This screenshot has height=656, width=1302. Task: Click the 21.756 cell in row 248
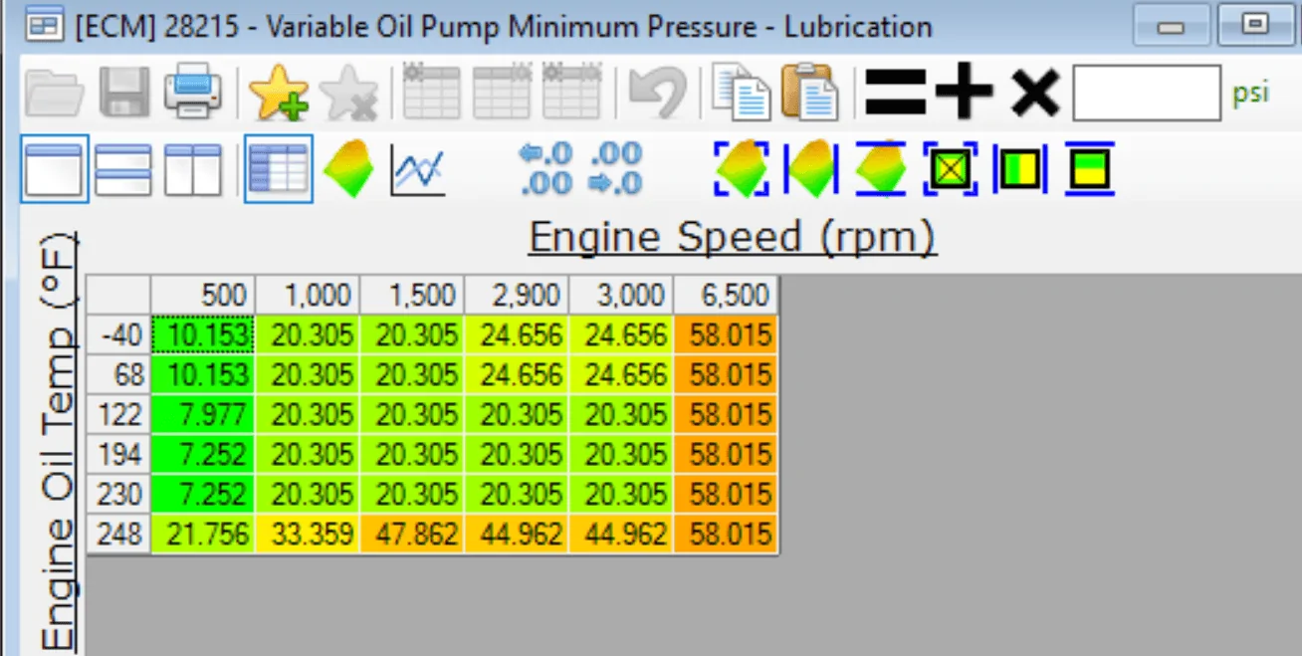tap(203, 534)
